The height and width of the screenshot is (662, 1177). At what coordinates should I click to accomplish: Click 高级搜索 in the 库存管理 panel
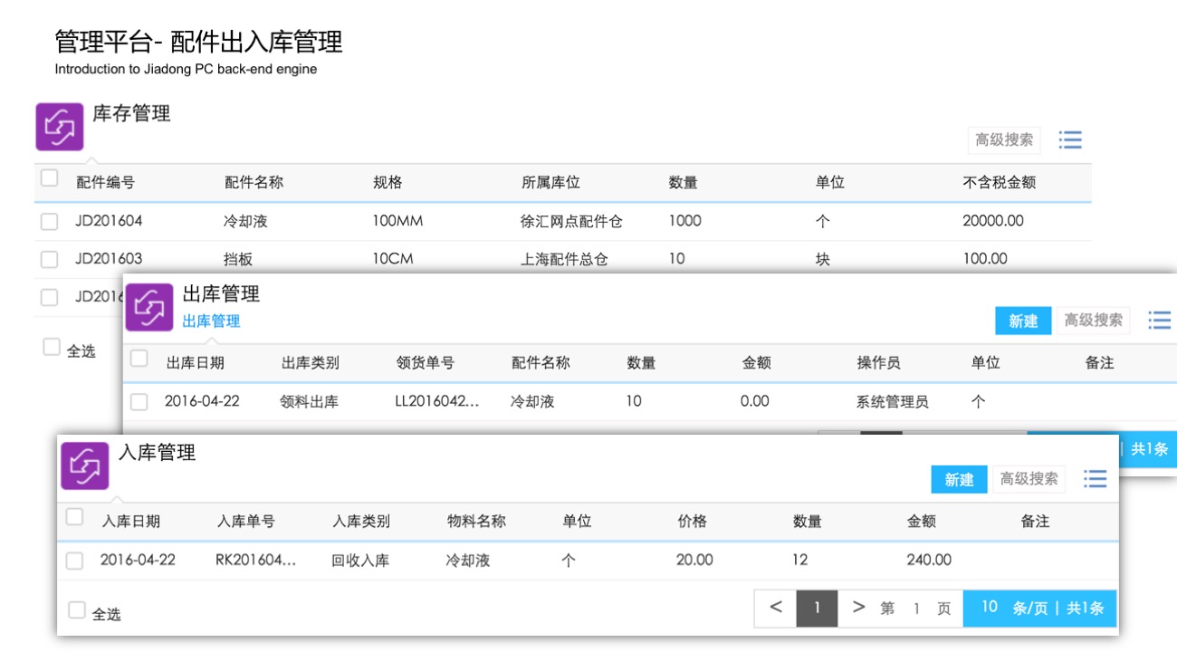pyautogui.click(x=1004, y=140)
